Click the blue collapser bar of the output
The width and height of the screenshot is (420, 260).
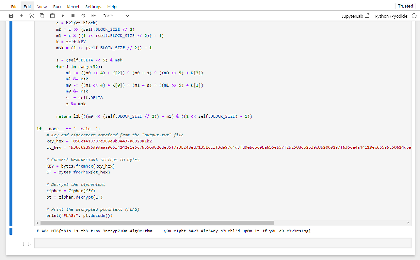point(11,231)
